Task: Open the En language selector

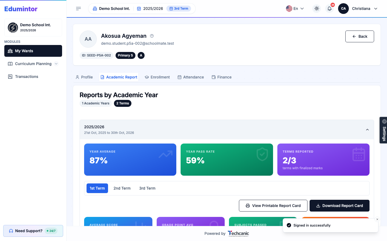Action: [295, 9]
